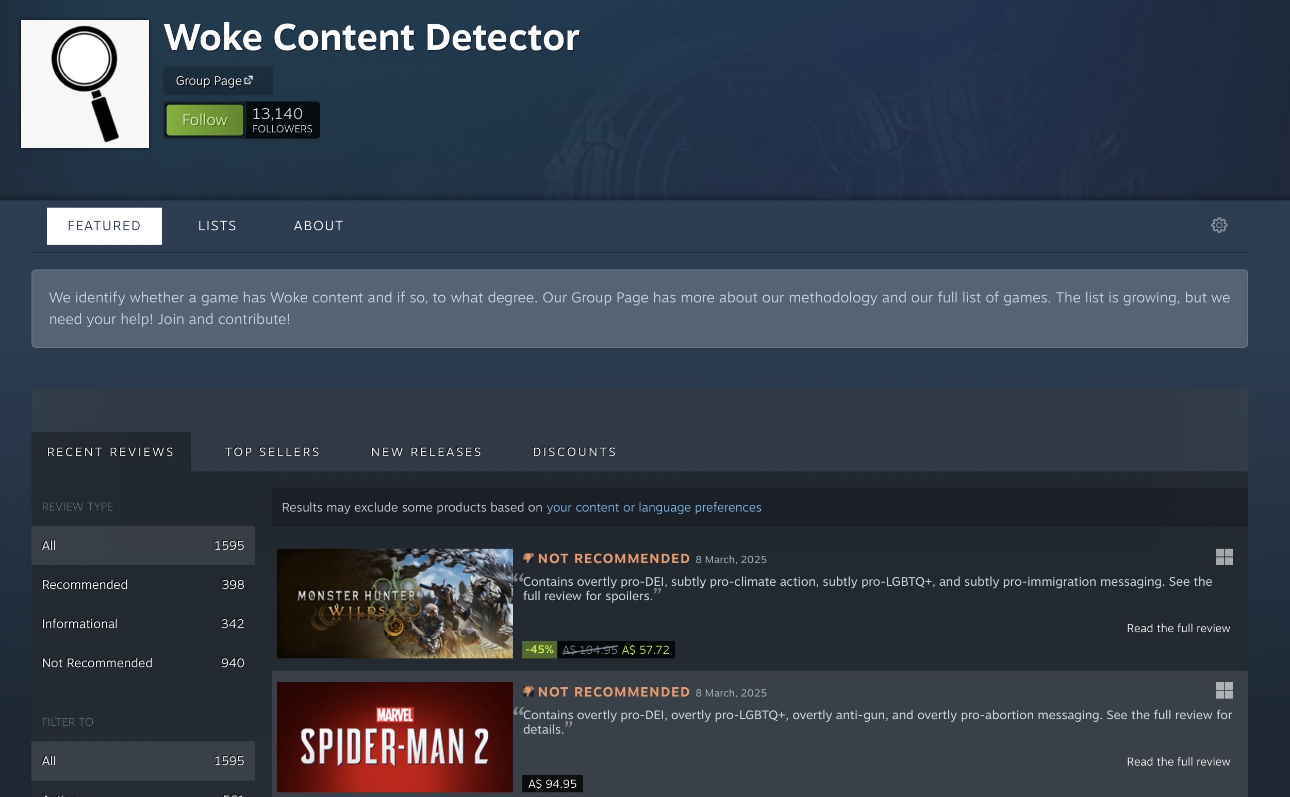
Task: Click thumbs-down icon on Monster Hunter Wilds review
Action: click(528, 557)
